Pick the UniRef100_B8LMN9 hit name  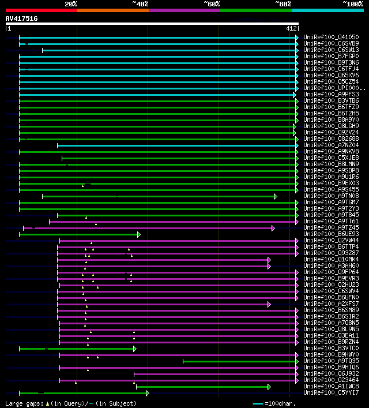click(331, 164)
